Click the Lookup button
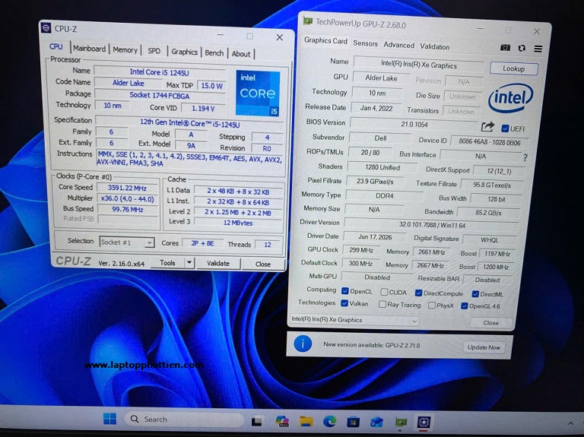This screenshot has height=437, width=584. 513,69
